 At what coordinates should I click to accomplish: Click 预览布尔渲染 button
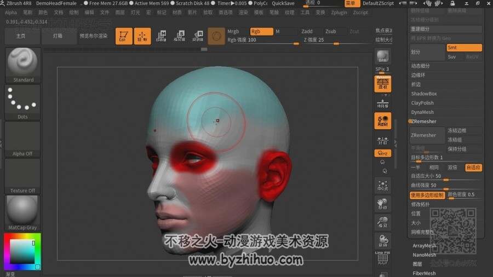pyautogui.click(x=93, y=36)
